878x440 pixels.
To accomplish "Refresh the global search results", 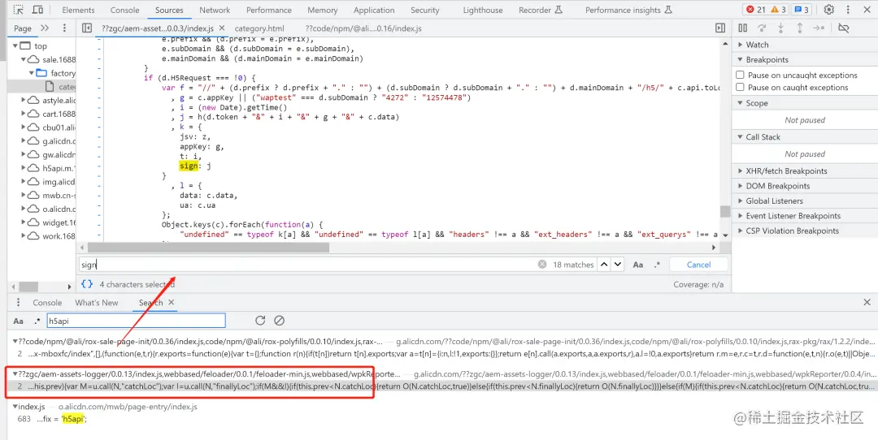I will tap(260, 321).
